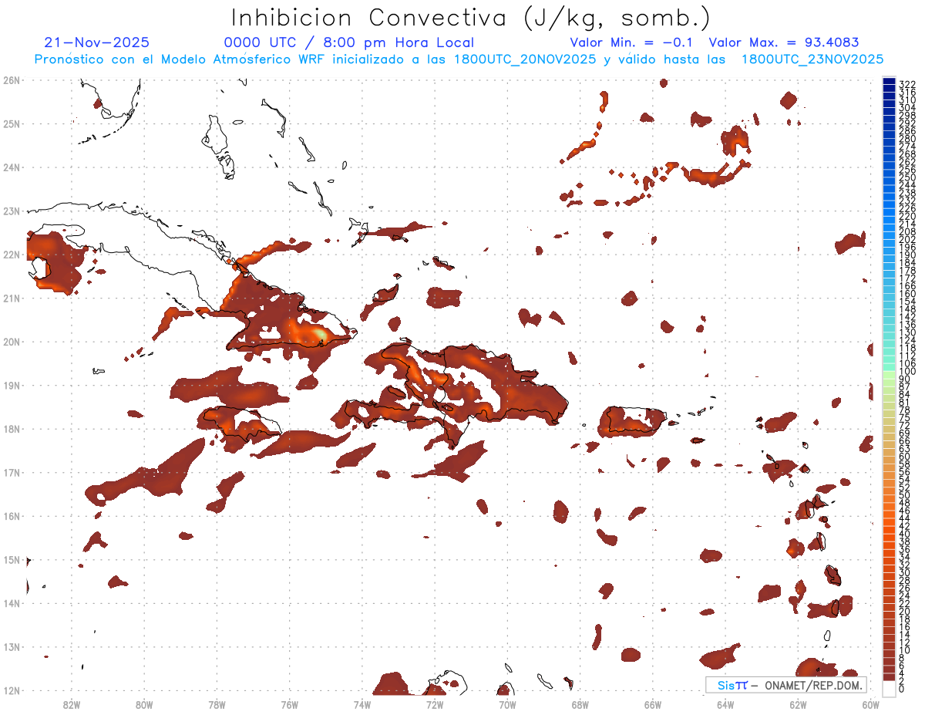Click the colorbar value '0' at the bottom
This screenshot has width=925, height=715.
click(902, 689)
